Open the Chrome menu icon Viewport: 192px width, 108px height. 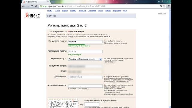pyautogui.click(x=169, y=6)
